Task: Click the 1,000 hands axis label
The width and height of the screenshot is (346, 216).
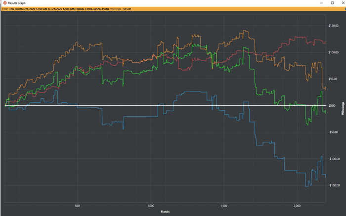Action: coord(151,206)
